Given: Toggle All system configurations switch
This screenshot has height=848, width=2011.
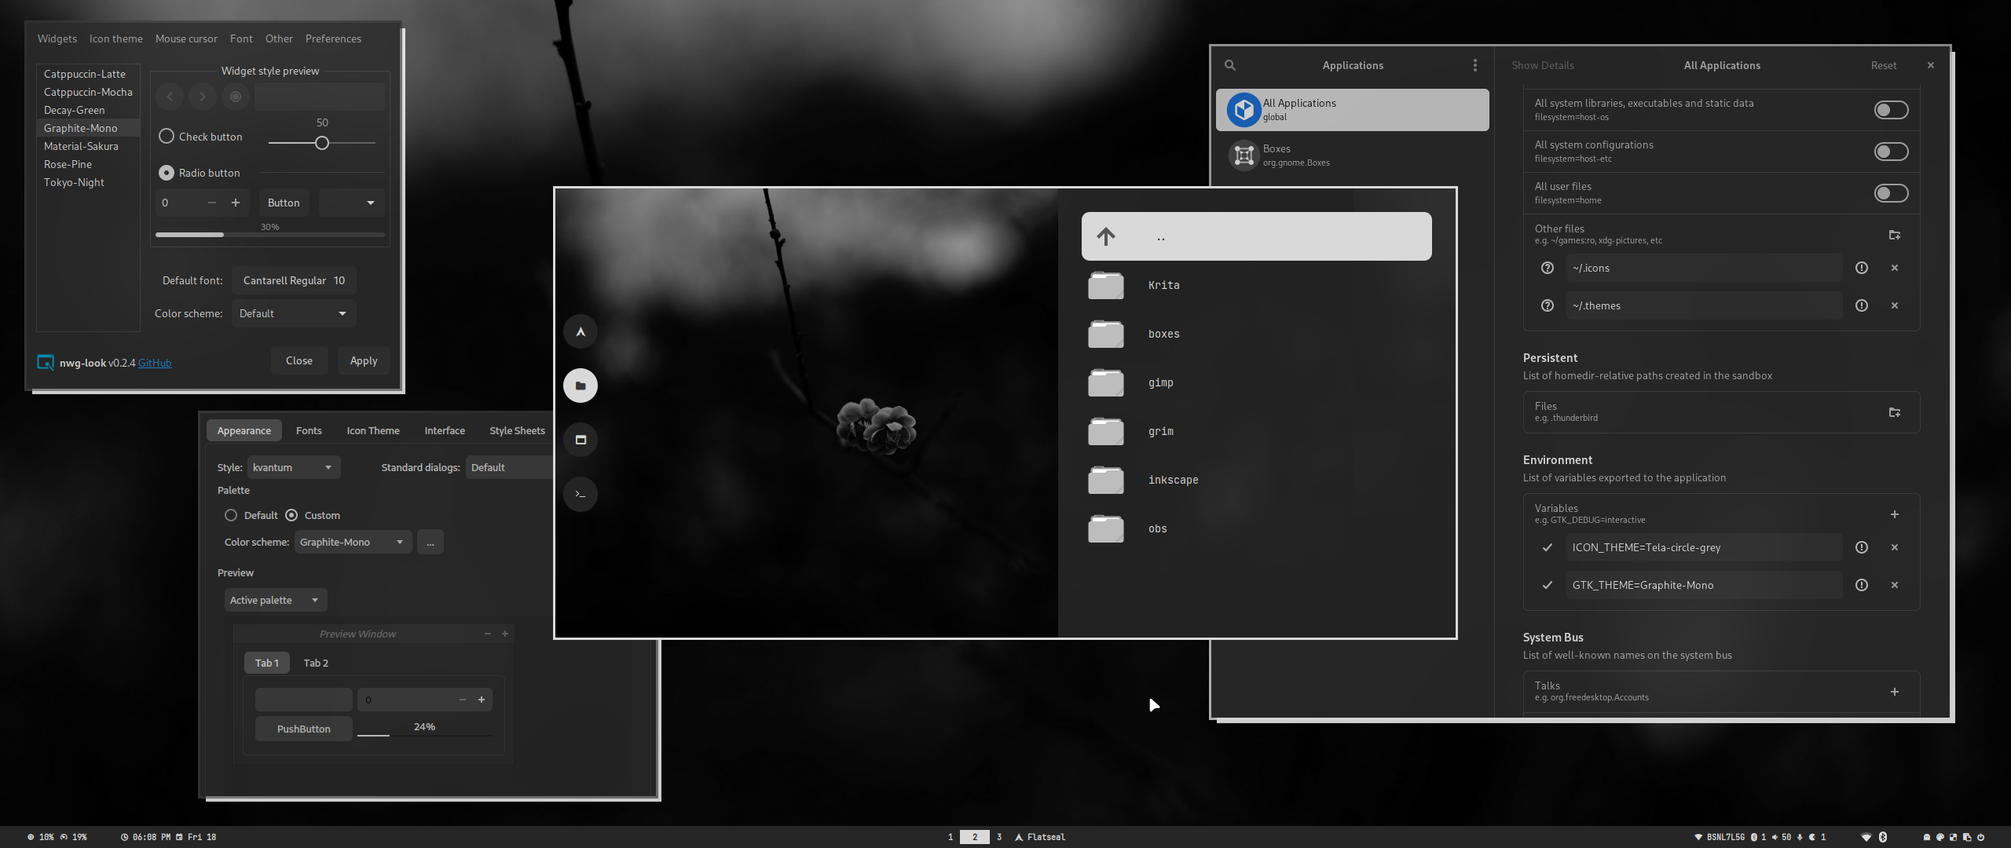Looking at the screenshot, I should (1893, 152).
